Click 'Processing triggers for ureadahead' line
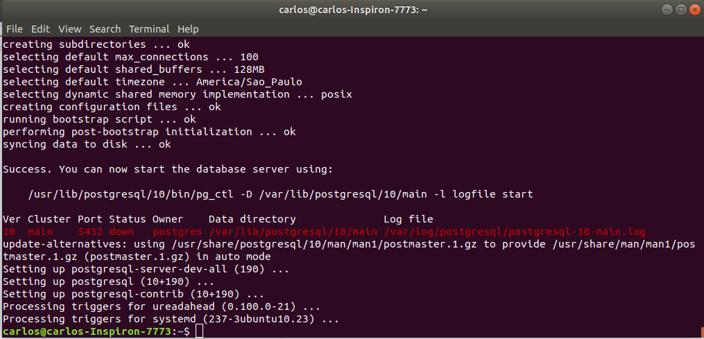Screen dimensions: 704x339 point(162,307)
